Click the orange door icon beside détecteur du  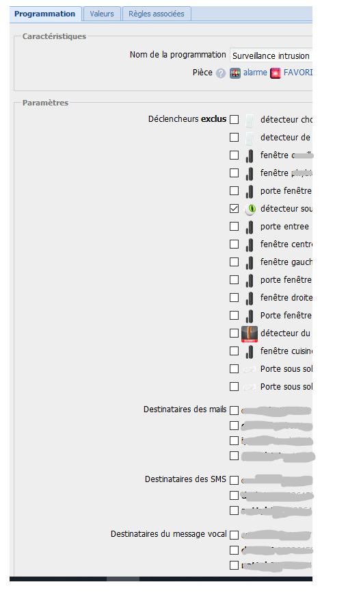[250, 333]
